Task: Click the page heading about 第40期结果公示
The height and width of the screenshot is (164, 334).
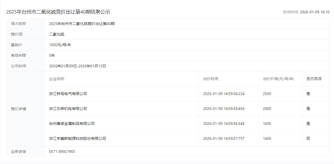Action: pyautogui.click(x=58, y=12)
